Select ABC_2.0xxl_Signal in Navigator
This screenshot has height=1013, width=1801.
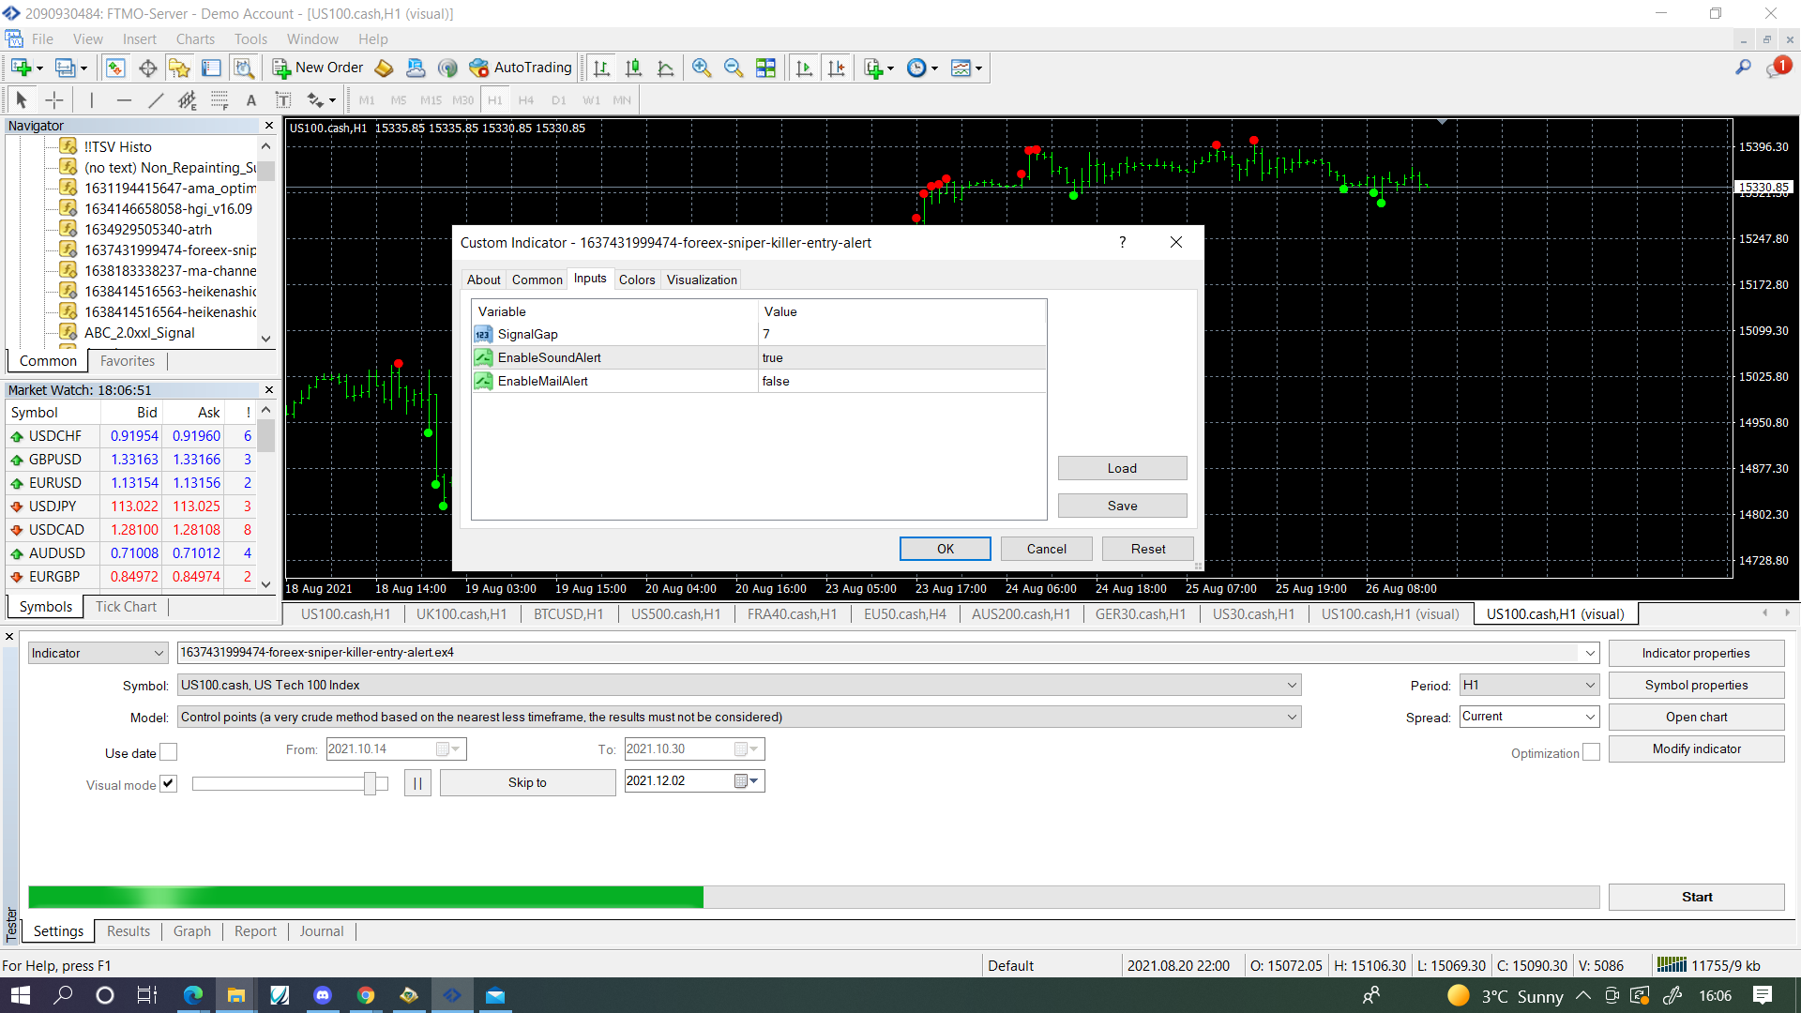coord(140,332)
